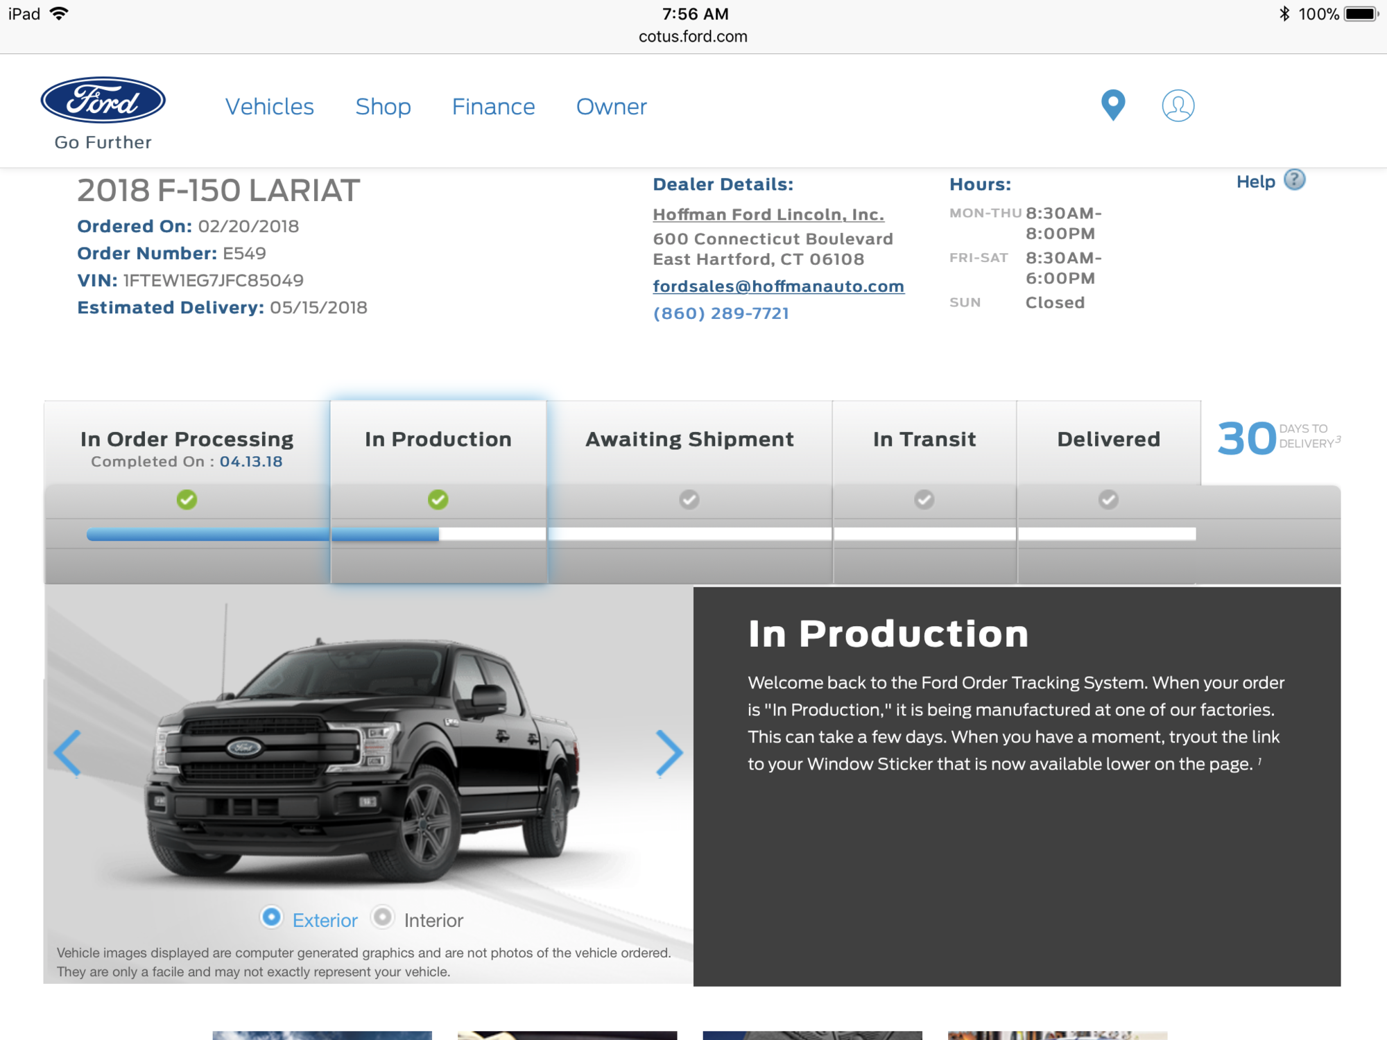Click the In Order Processing completed checkmark
This screenshot has width=1387, height=1040.
click(x=186, y=499)
